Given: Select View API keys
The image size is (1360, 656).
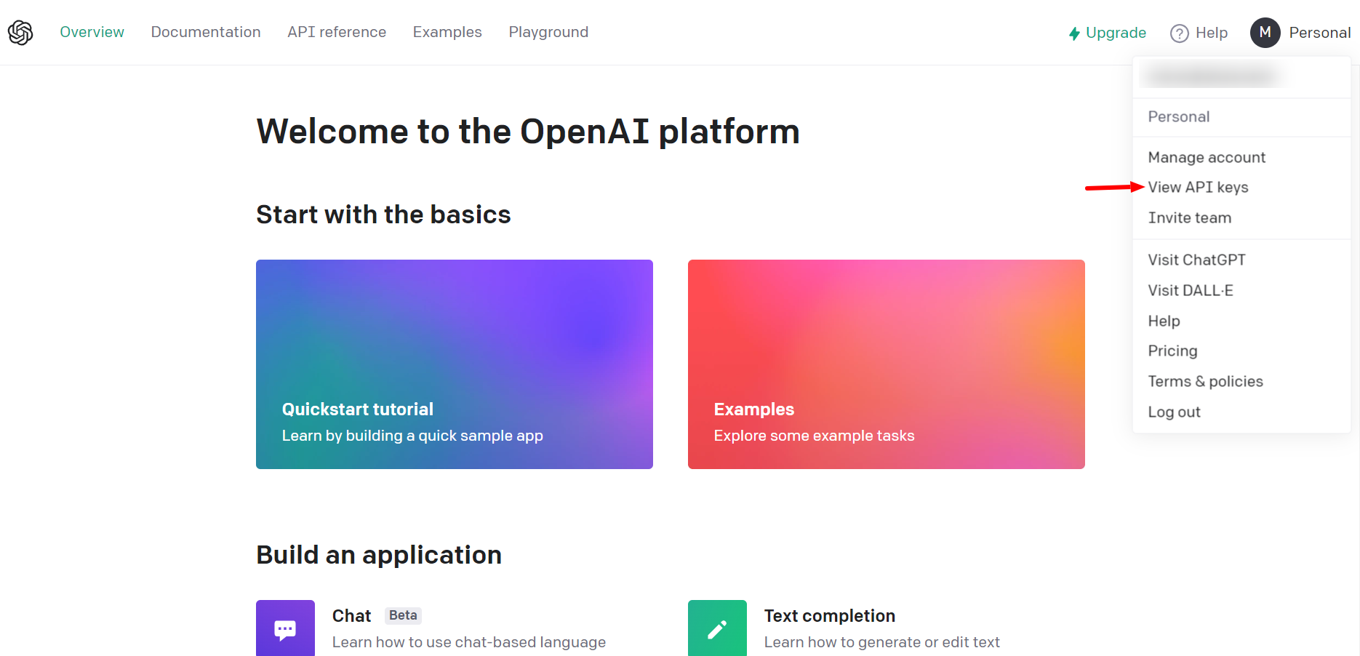Looking at the screenshot, I should point(1198,188).
